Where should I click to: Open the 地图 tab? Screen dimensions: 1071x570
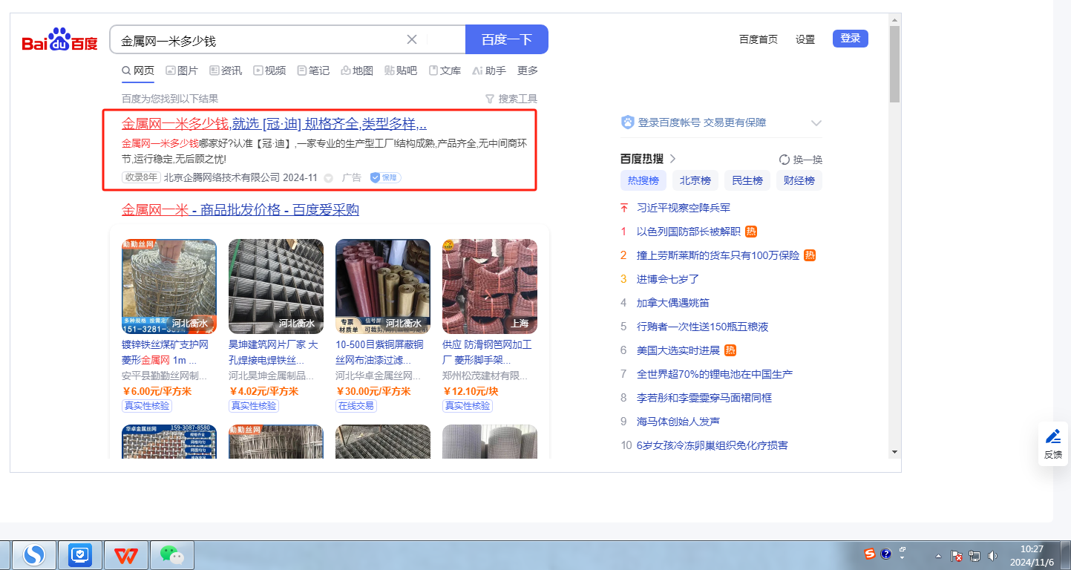pyautogui.click(x=357, y=71)
